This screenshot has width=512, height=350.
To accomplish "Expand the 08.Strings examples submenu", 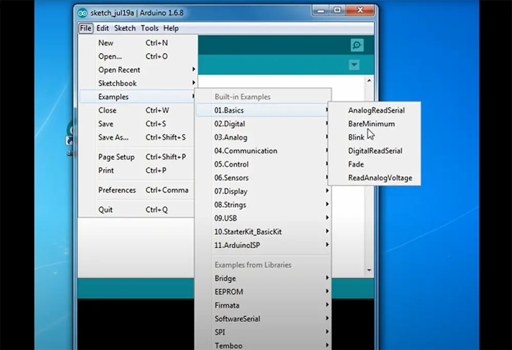I will click(x=263, y=205).
